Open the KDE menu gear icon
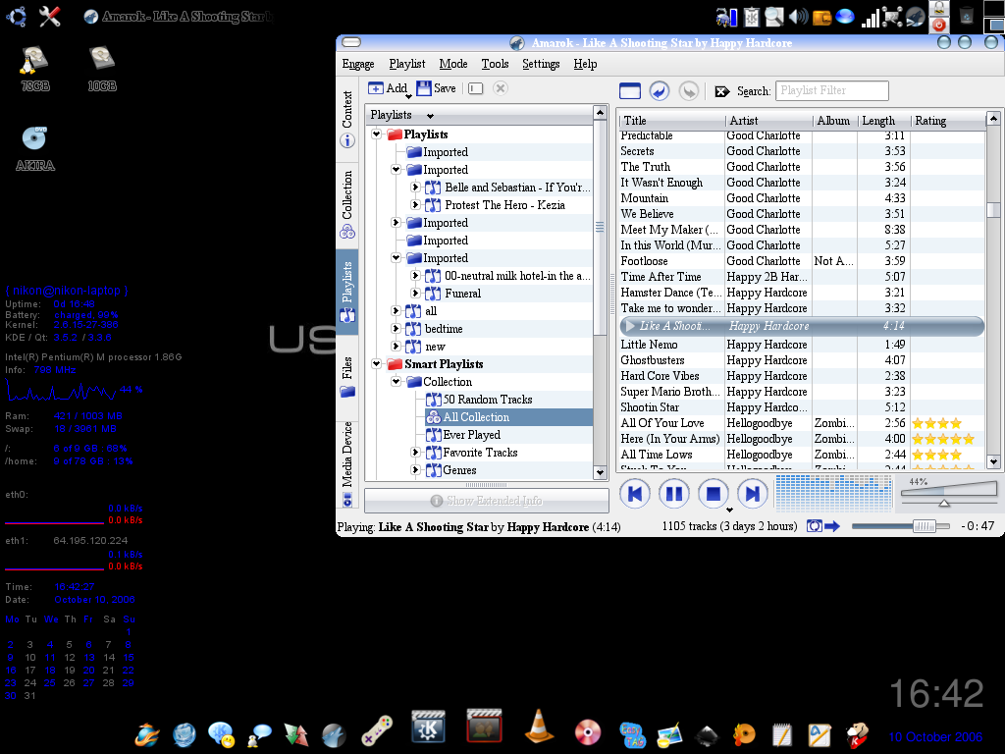This screenshot has height=754, width=1005. (16, 16)
